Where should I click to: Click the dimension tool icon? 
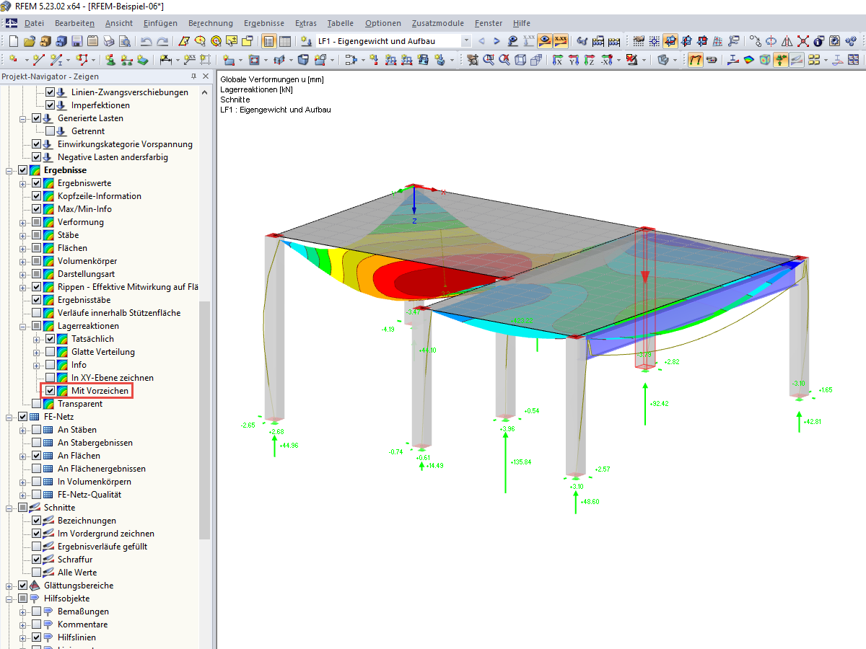tap(165, 59)
